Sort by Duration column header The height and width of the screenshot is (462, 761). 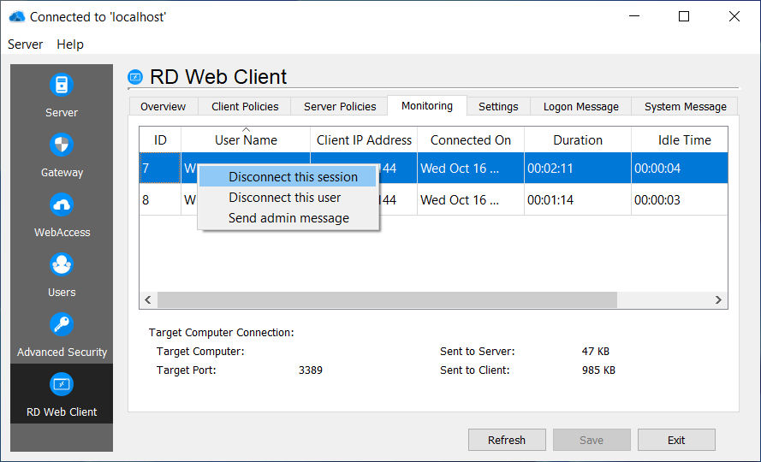(578, 139)
